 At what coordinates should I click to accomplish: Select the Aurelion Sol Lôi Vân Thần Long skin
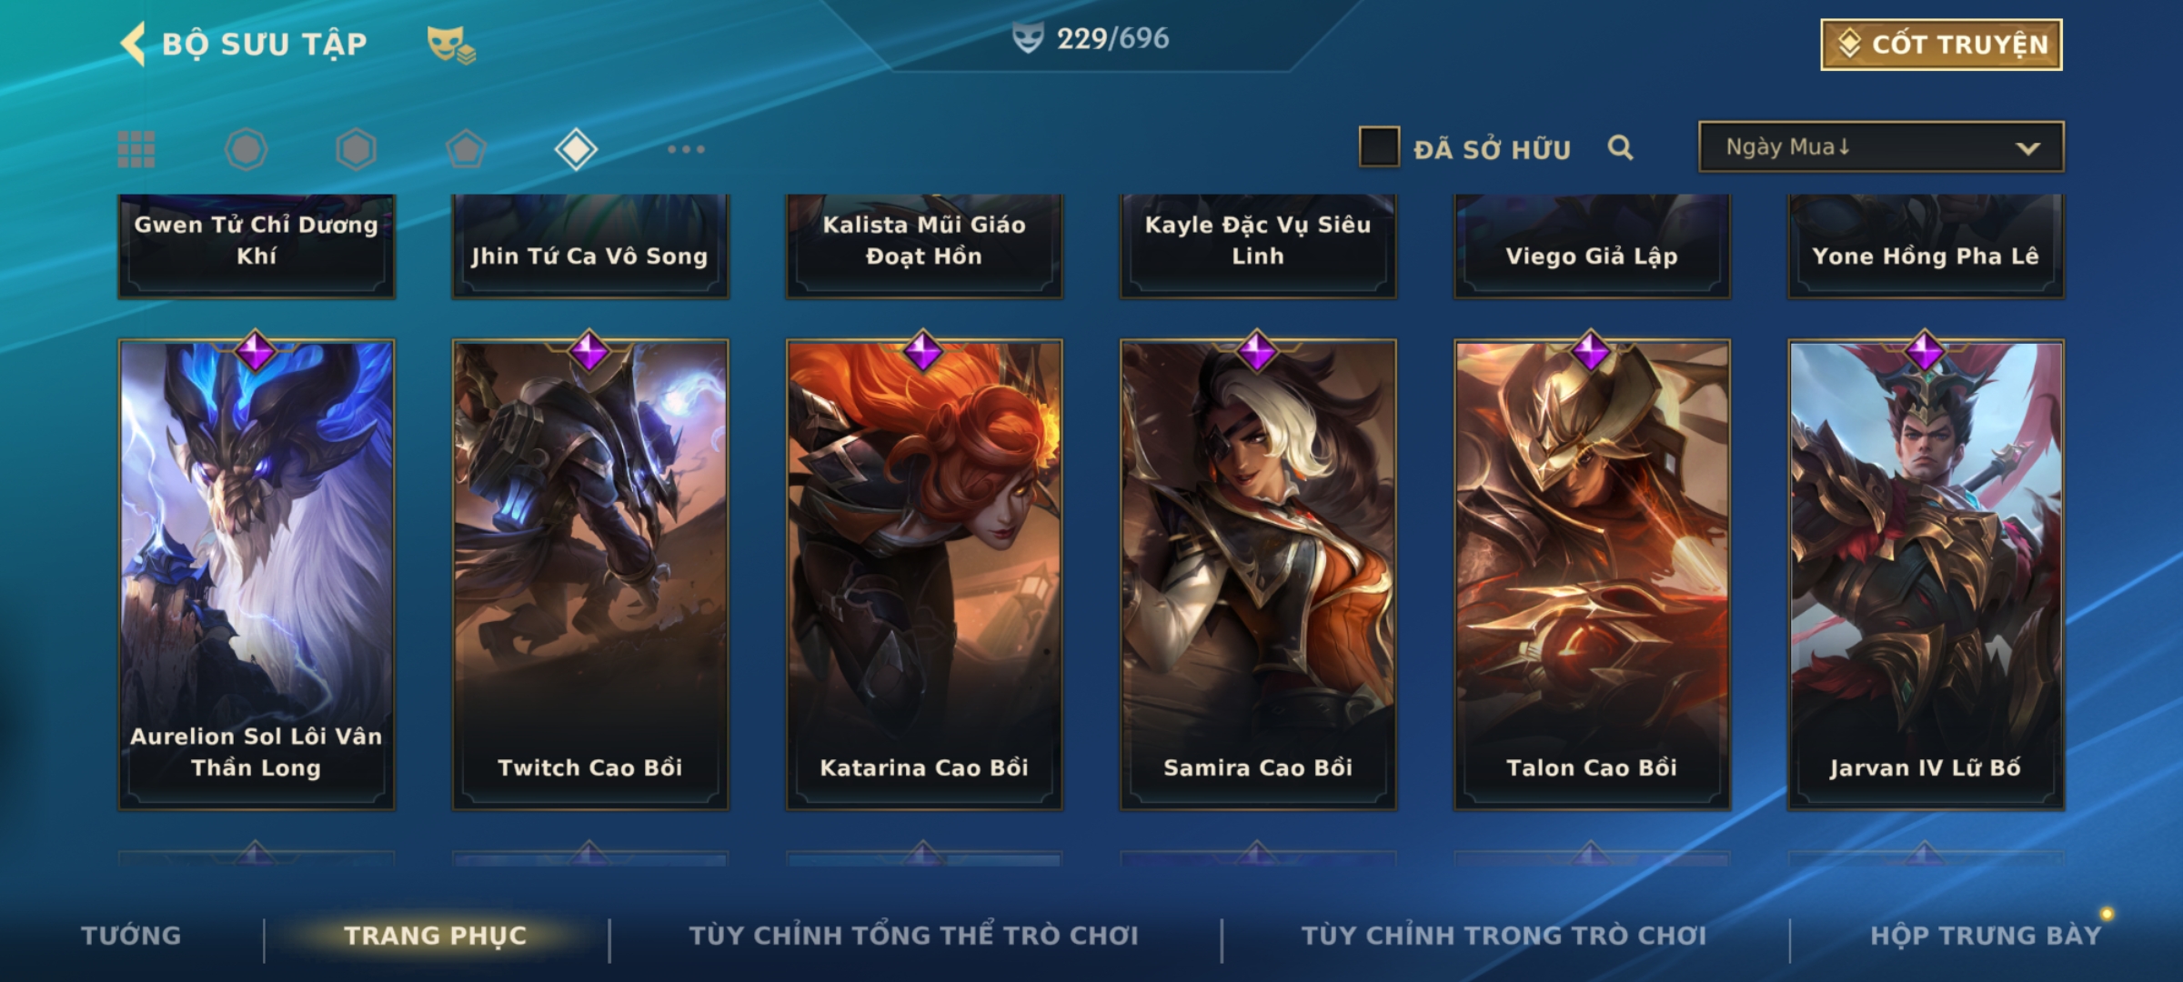pyautogui.click(x=257, y=575)
